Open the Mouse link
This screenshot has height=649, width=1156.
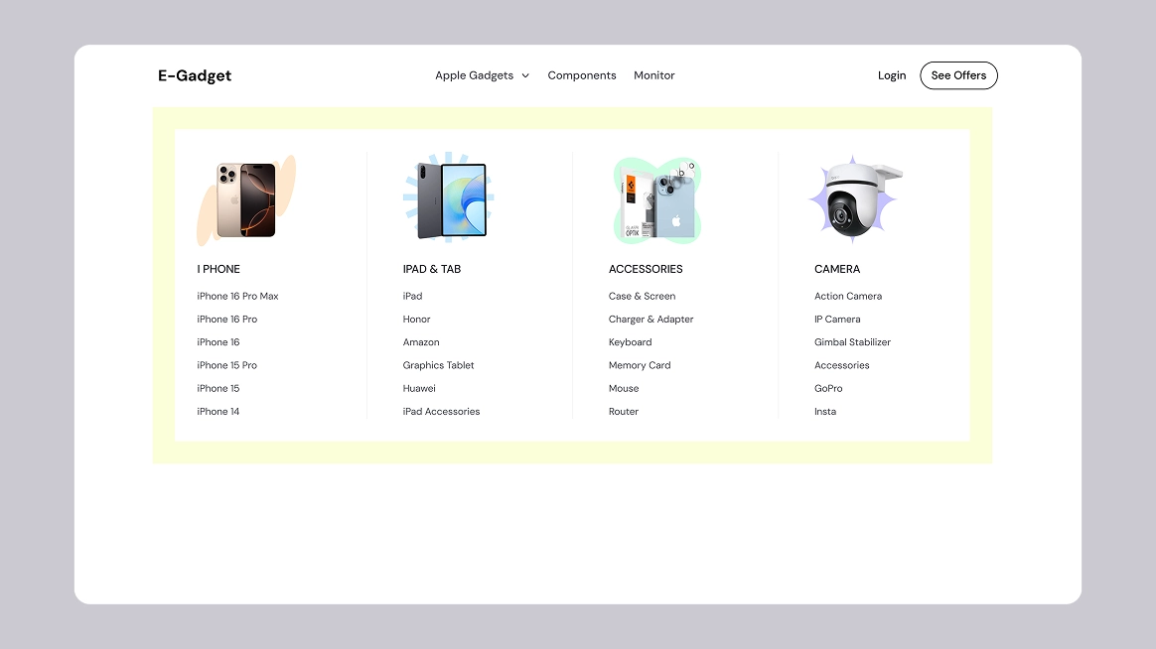click(x=624, y=388)
